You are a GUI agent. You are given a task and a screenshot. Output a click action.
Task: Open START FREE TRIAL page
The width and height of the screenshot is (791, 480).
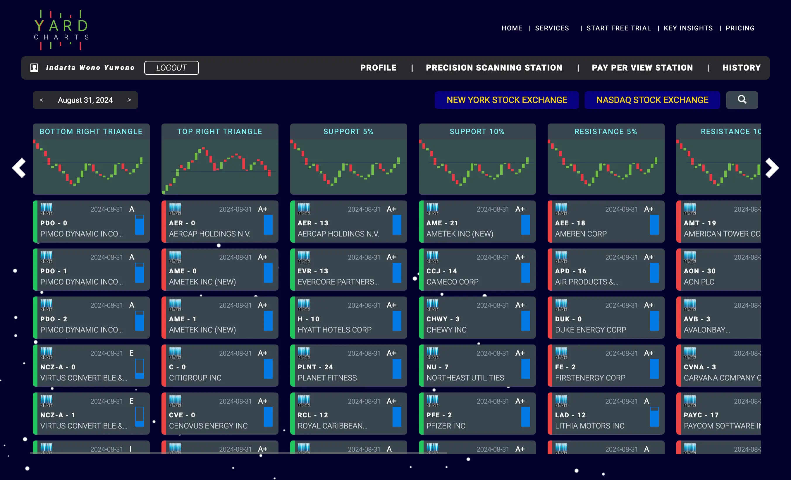pos(618,28)
